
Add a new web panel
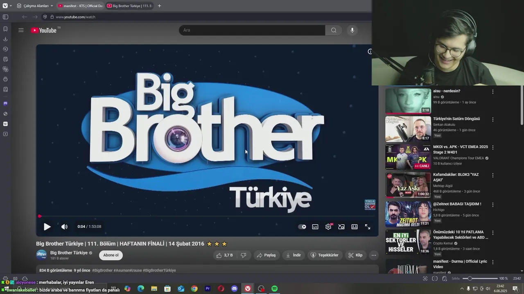click(5, 134)
